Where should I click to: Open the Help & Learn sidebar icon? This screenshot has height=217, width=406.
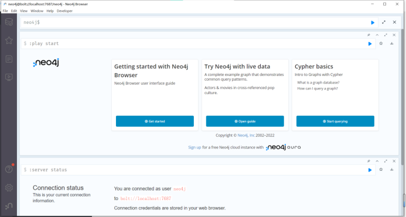click(x=9, y=169)
